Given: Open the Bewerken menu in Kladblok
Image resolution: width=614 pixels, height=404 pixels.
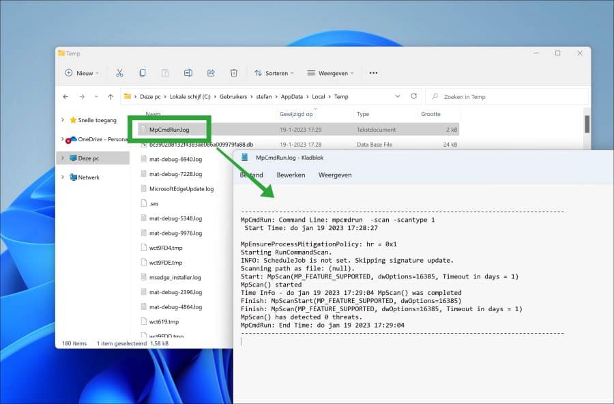Looking at the screenshot, I should [x=291, y=175].
